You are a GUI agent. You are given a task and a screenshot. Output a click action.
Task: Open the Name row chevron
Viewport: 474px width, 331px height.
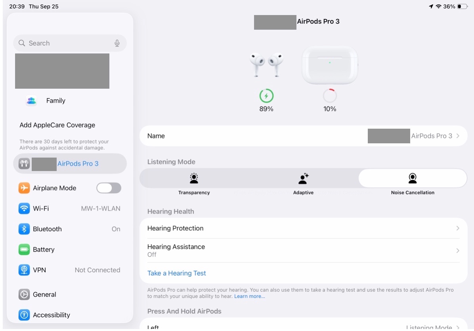458,136
